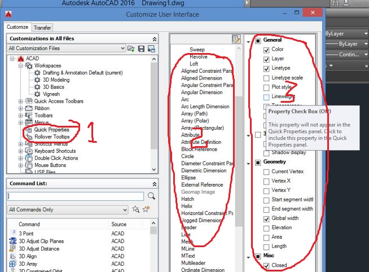369x272 pixels.
Task: Uncheck the Layer property checkbox
Action: (x=266, y=59)
